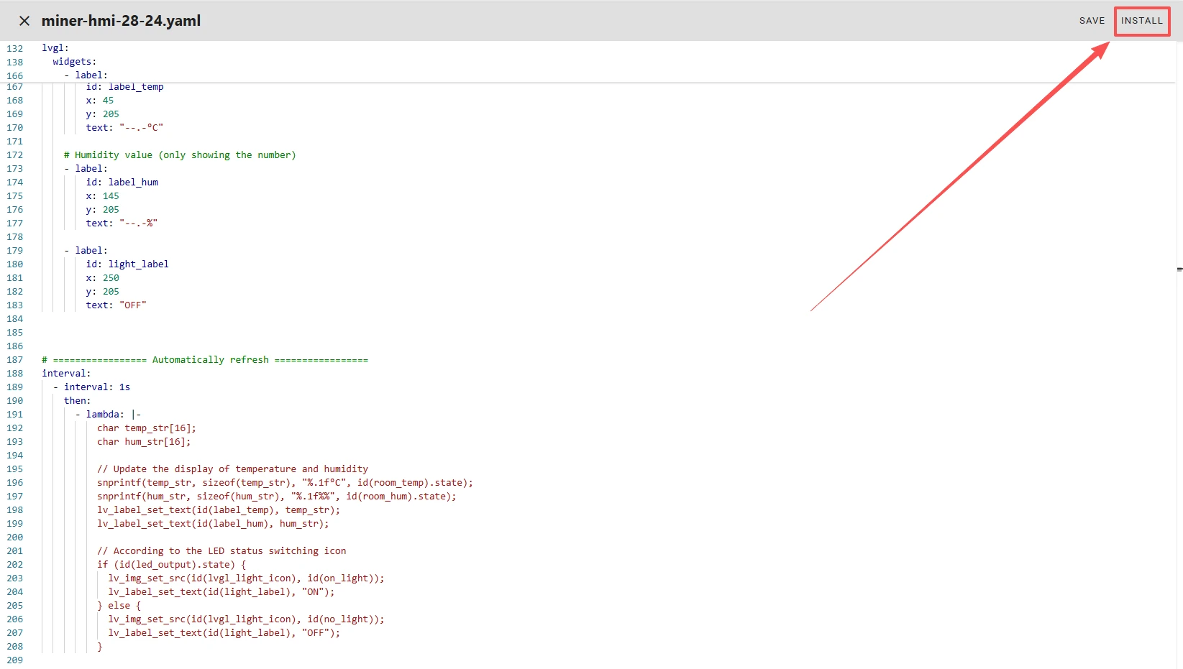The image size is (1183, 669).
Task: Jump to sticky header 'widgets:'
Action: pos(74,62)
